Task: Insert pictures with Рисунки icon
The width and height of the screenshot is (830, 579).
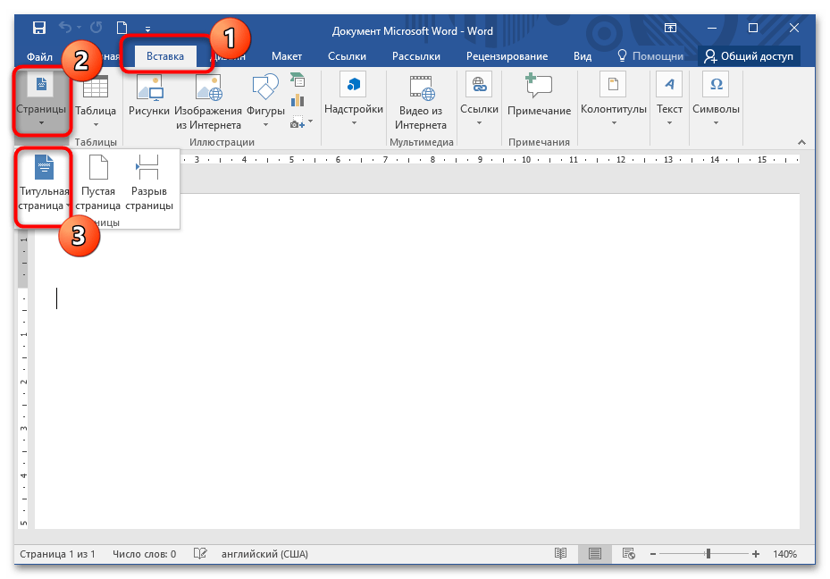Action: click(x=148, y=96)
